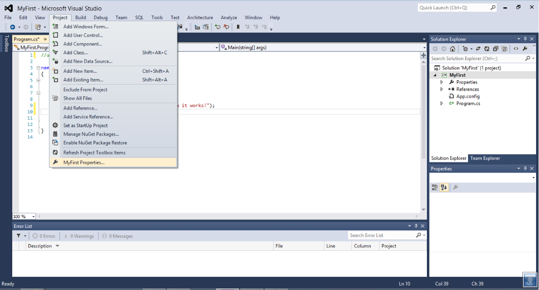The width and height of the screenshot is (539, 290).
Task: Click Property Pages wrench in Properties panel
Action: click(x=455, y=187)
